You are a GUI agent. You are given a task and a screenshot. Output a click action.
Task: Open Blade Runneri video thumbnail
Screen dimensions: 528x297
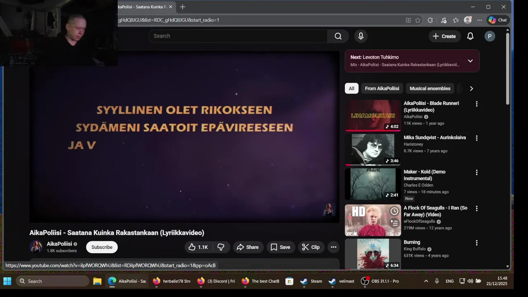pos(373,115)
